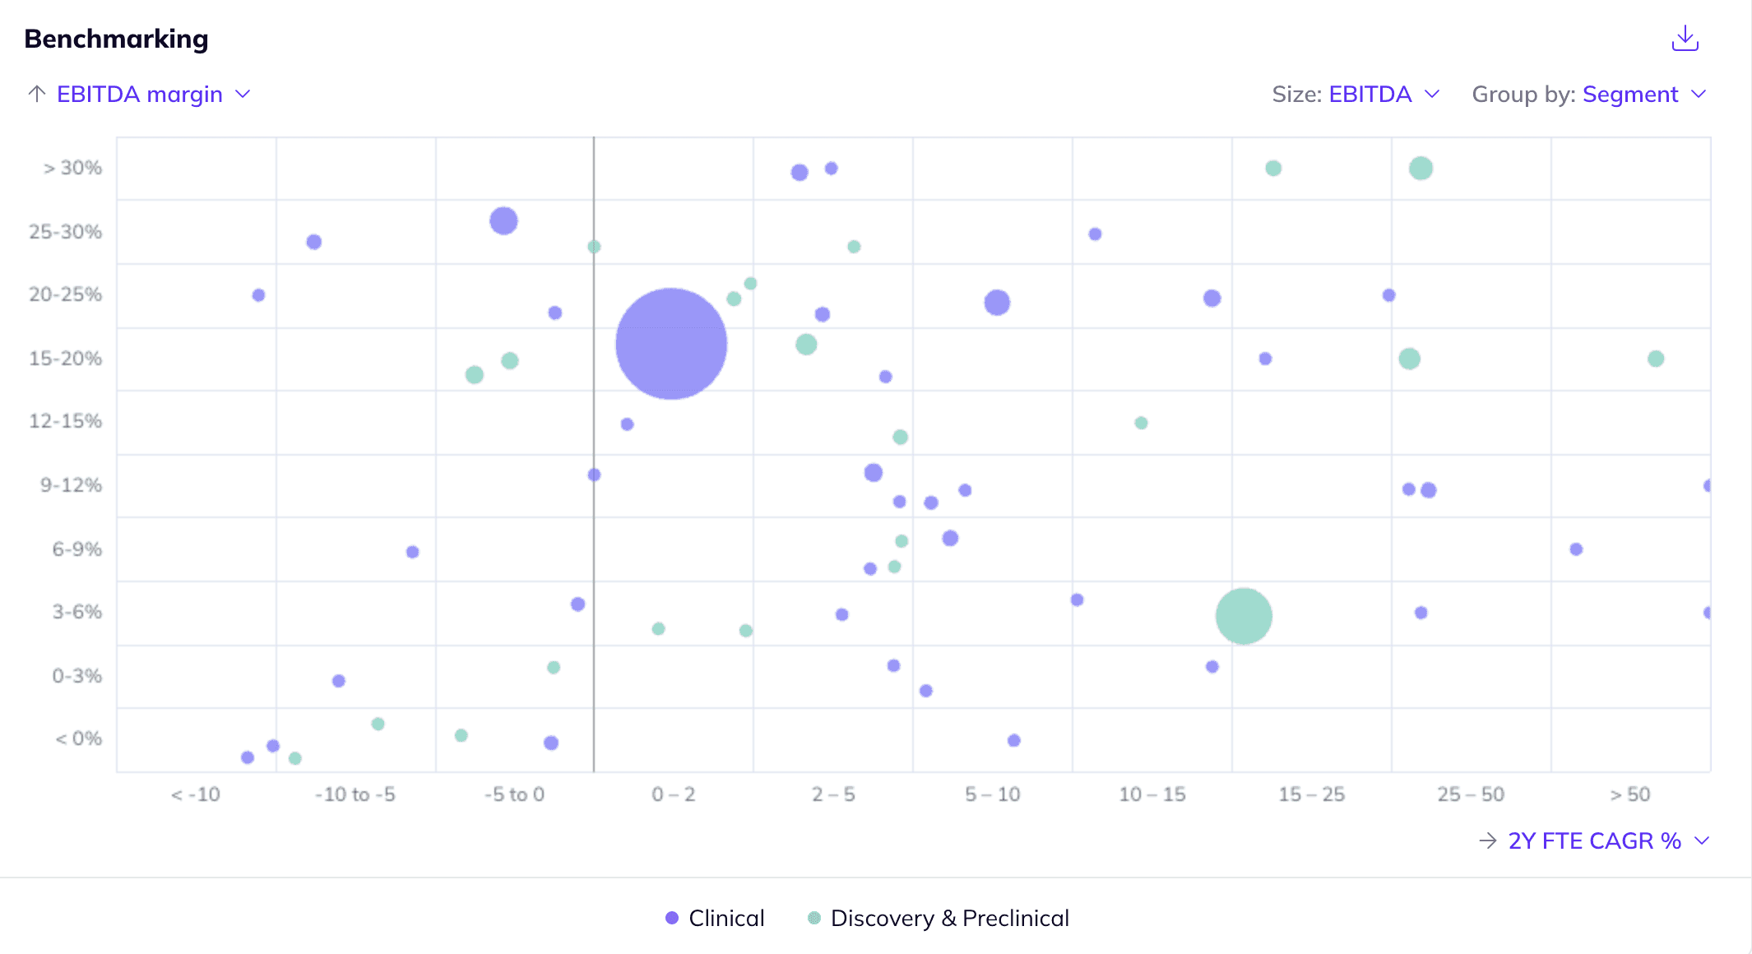Select the largest purple Clinical bubble
Viewport: 1752px width, 954px height.
pos(671,344)
